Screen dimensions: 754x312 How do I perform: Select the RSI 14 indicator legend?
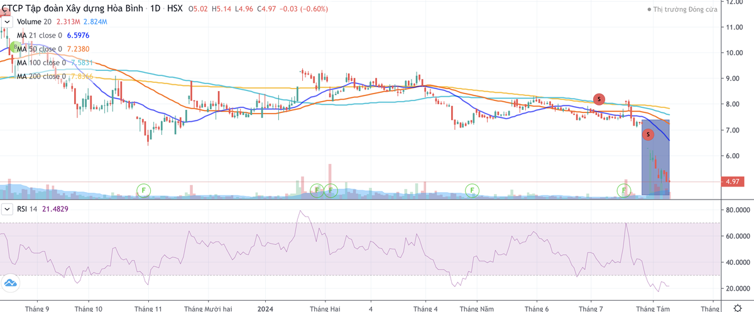click(26, 209)
